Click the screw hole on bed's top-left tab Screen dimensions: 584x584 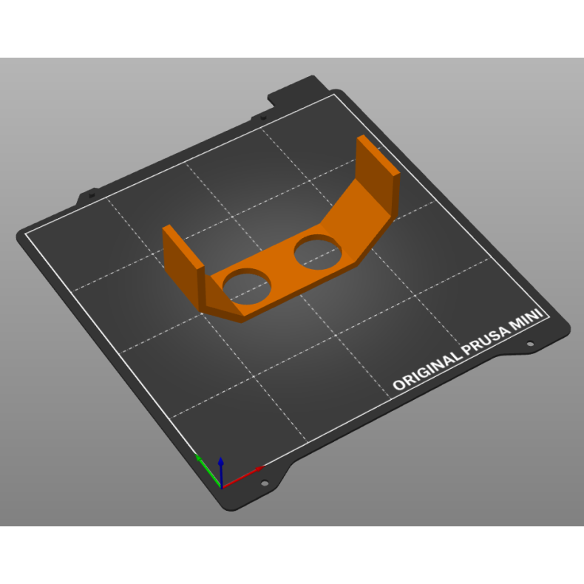(92, 196)
